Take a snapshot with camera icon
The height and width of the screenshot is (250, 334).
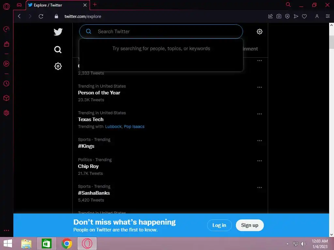[279, 16]
